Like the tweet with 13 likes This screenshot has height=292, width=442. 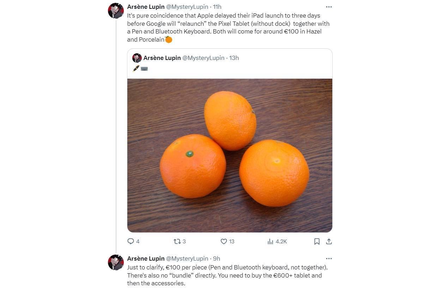pyautogui.click(x=224, y=241)
